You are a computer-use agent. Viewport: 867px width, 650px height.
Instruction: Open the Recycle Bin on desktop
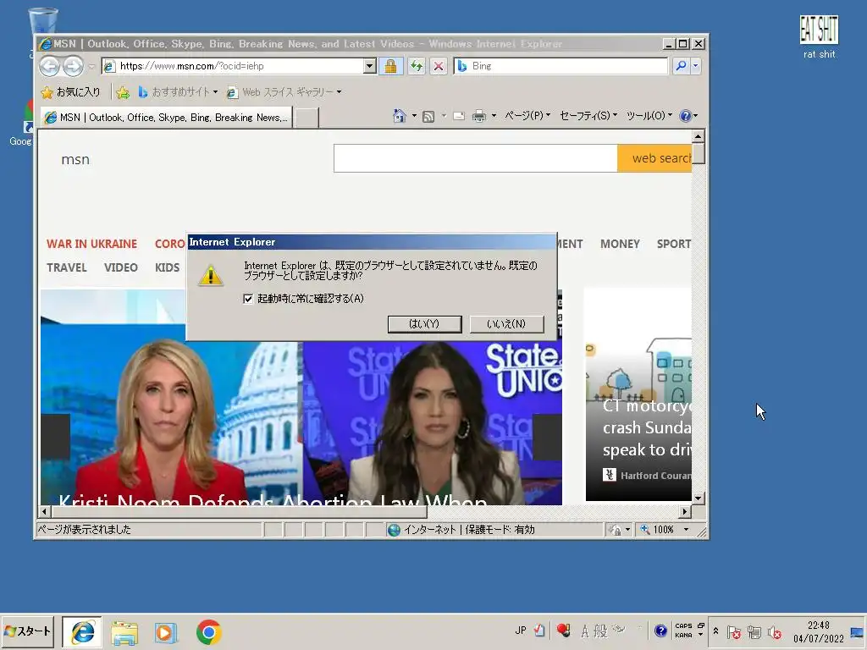coord(42,21)
